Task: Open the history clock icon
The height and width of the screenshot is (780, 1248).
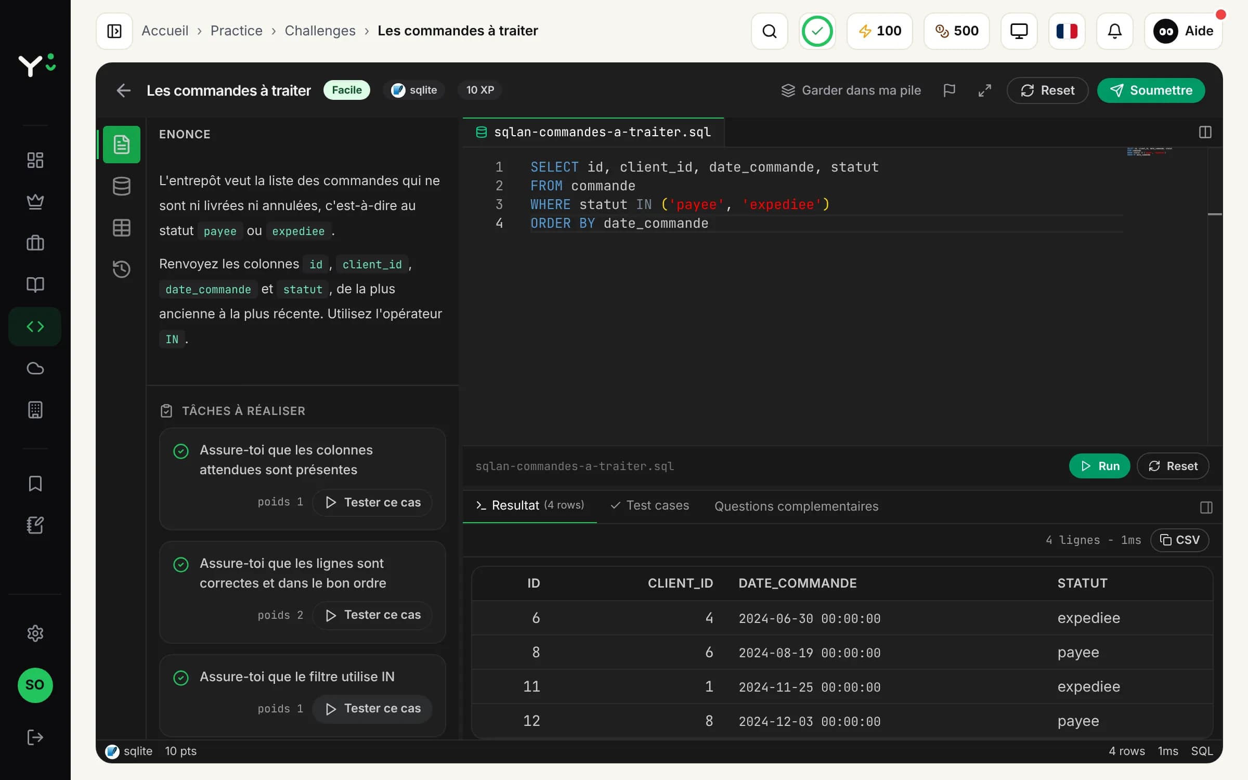Action: (122, 269)
